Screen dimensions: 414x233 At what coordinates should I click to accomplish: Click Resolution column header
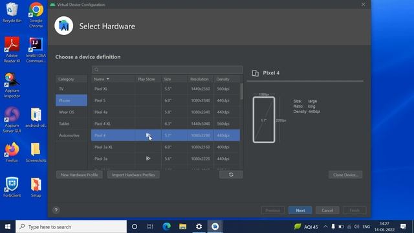(x=201, y=79)
